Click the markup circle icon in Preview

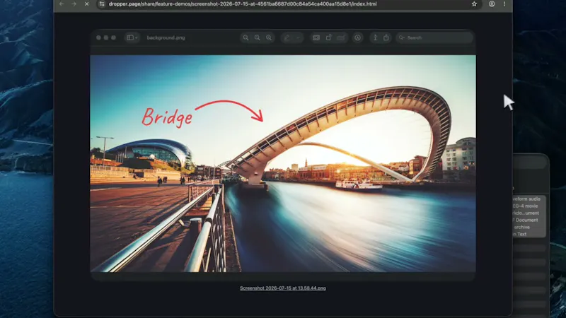[x=357, y=37]
